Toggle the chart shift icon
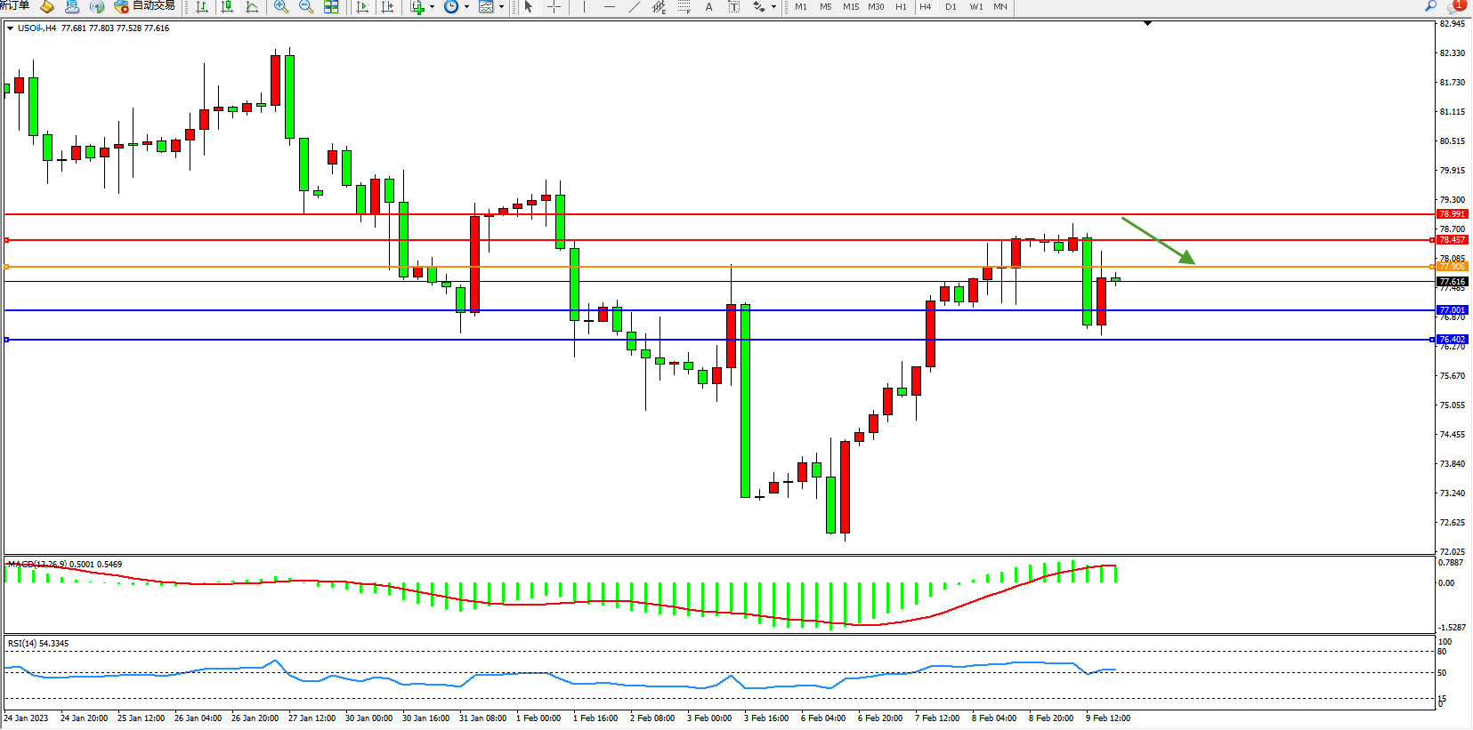The image size is (1473, 730). point(387,7)
